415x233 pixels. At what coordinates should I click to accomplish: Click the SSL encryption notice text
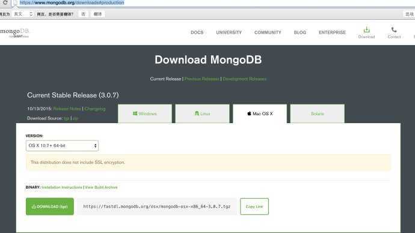pos(78,162)
